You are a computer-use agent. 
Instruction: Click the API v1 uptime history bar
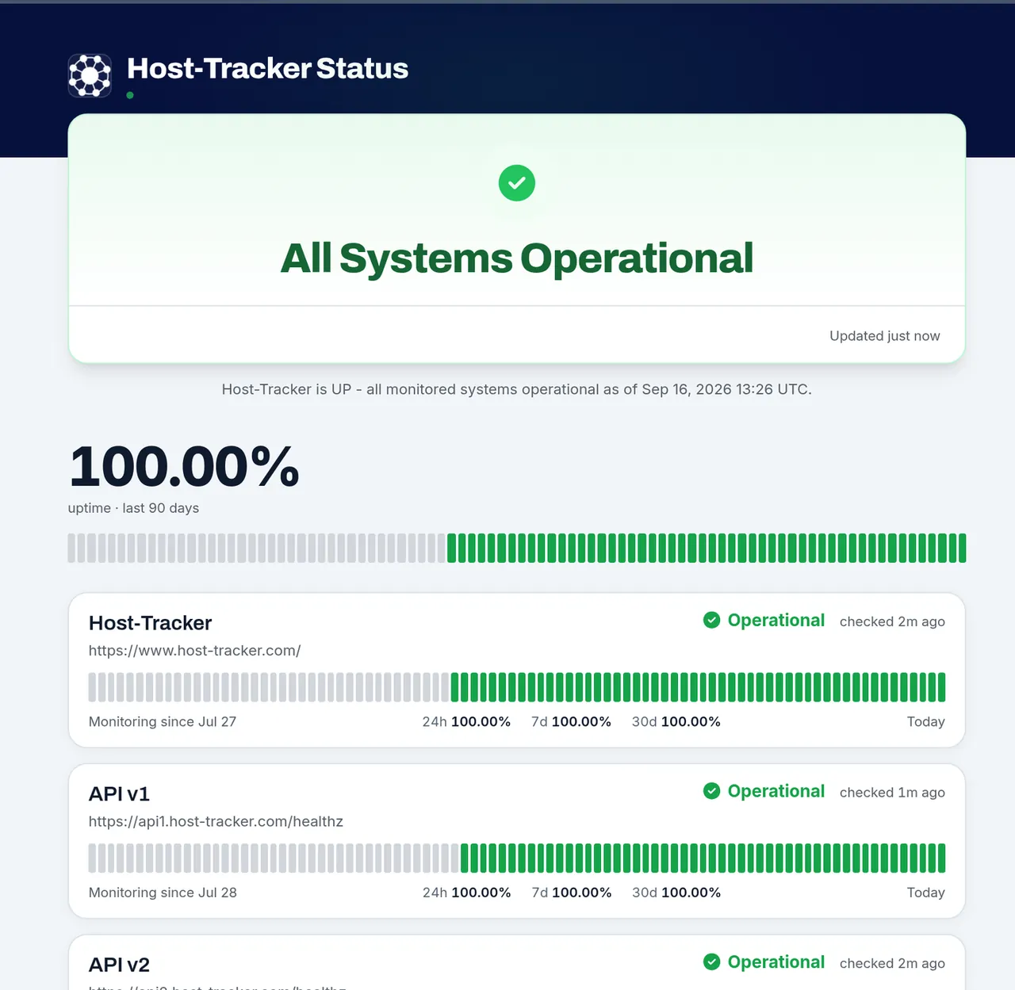517,858
